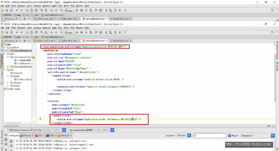Open VCS menu in front window
The width and height of the screenshot is (279, 151).
(x=72, y=28)
